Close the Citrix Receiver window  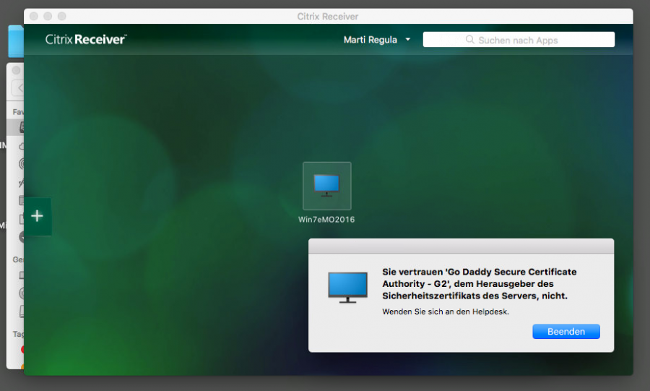coord(33,16)
